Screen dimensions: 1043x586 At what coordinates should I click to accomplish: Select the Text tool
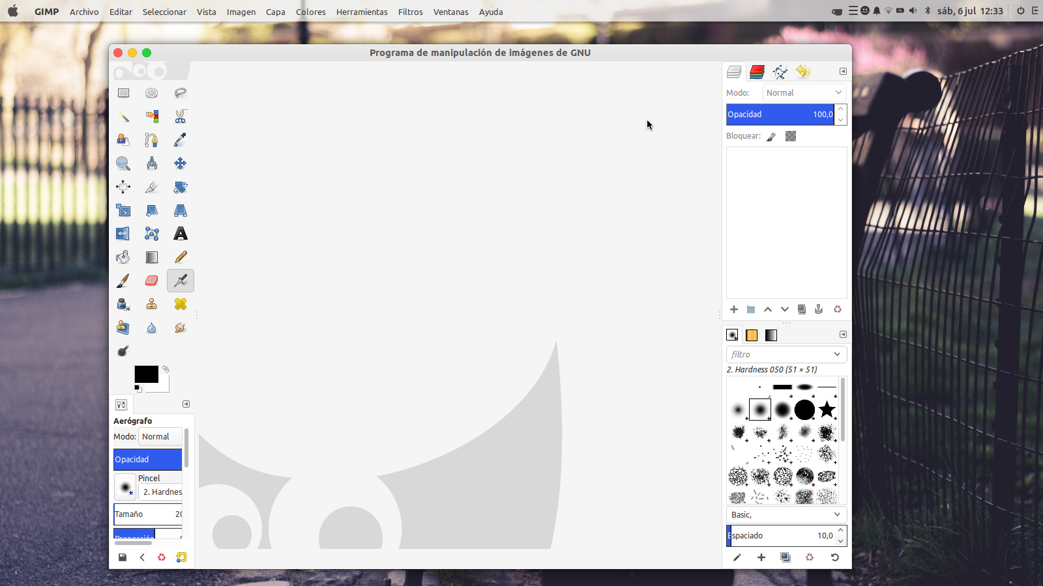pyautogui.click(x=181, y=234)
